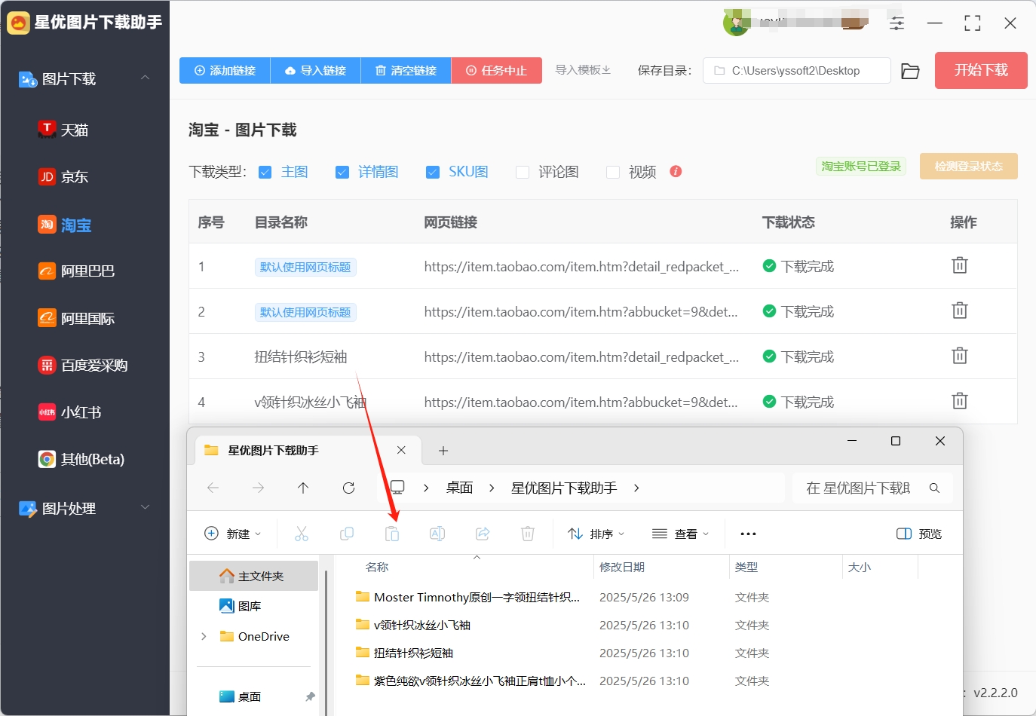Click the Rename icon in Explorer
Screen dimensions: 1036x716
pyautogui.click(x=437, y=534)
